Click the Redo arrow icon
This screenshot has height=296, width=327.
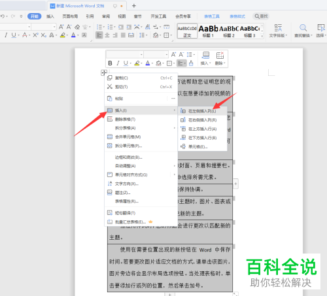click(x=13, y=16)
